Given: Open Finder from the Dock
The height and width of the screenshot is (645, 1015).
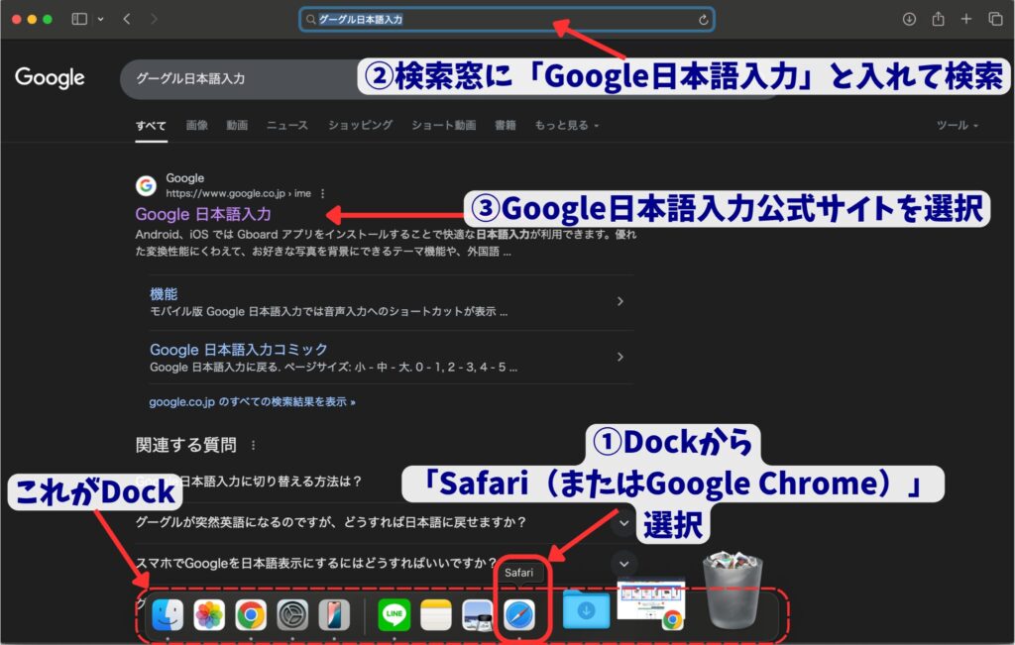Looking at the screenshot, I should tap(168, 614).
